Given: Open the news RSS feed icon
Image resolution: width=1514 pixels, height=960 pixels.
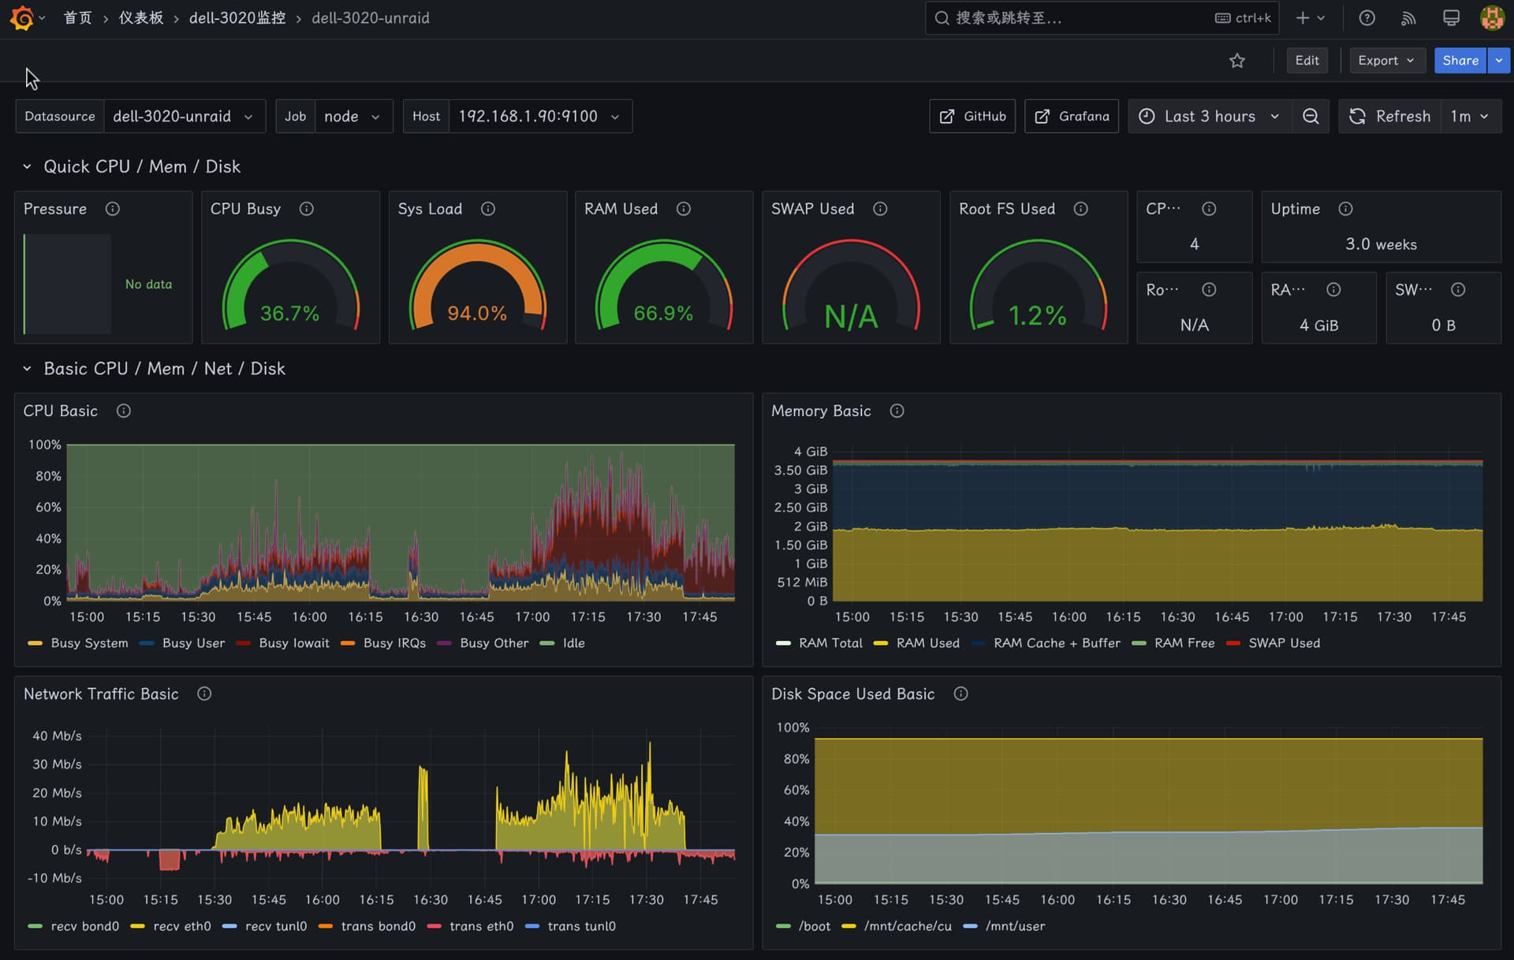Looking at the screenshot, I should pos(1408,17).
